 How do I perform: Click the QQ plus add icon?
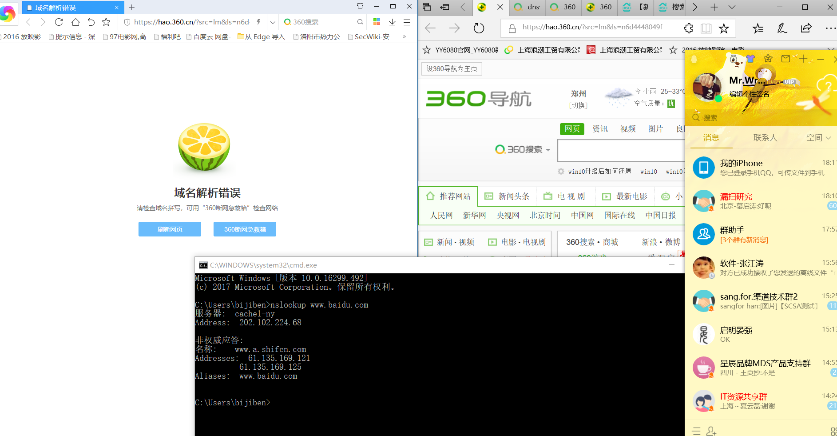803,58
